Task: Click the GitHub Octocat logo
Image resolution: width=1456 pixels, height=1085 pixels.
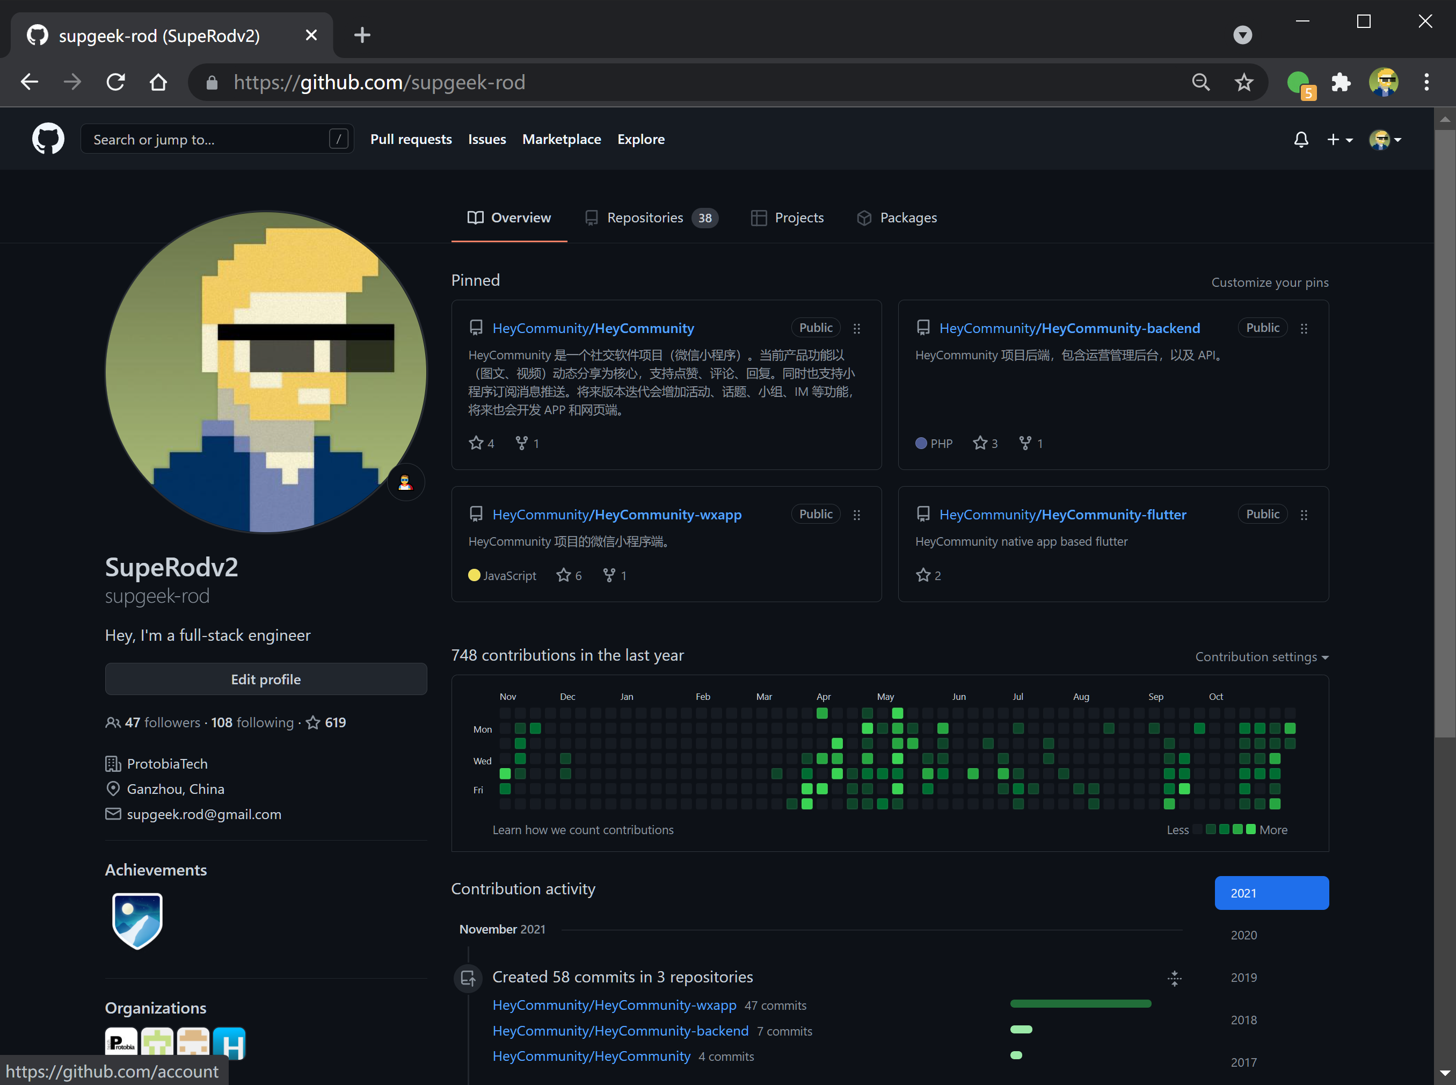Action: pyautogui.click(x=48, y=139)
